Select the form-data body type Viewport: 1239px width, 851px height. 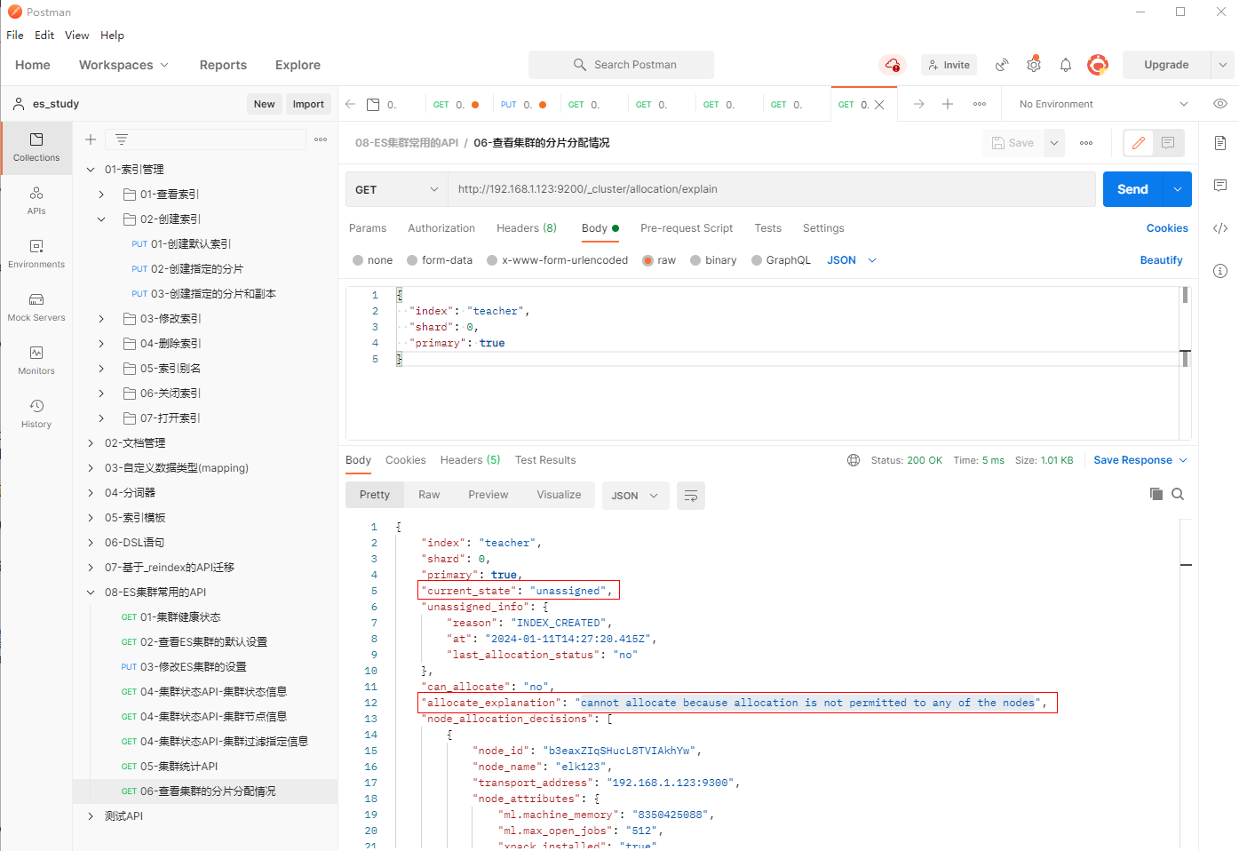[x=412, y=260]
